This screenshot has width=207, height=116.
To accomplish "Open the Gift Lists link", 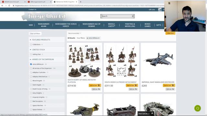I will tap(152, 9).
